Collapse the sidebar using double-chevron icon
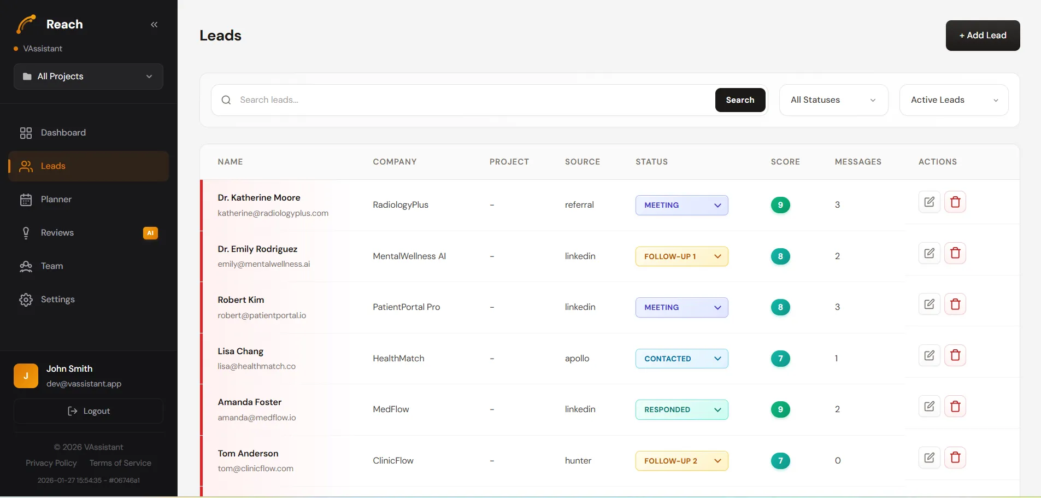The width and height of the screenshot is (1041, 498). coord(154,25)
